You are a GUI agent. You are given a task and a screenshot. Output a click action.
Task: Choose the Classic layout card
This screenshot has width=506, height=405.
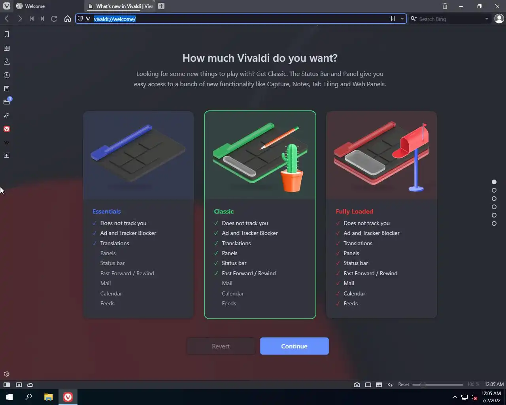point(260,215)
